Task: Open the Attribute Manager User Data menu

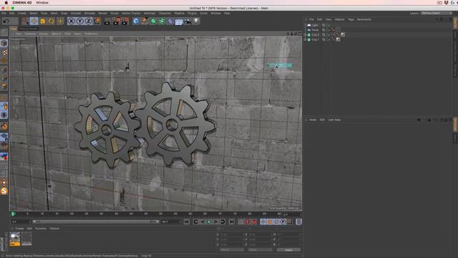Action: [334, 120]
